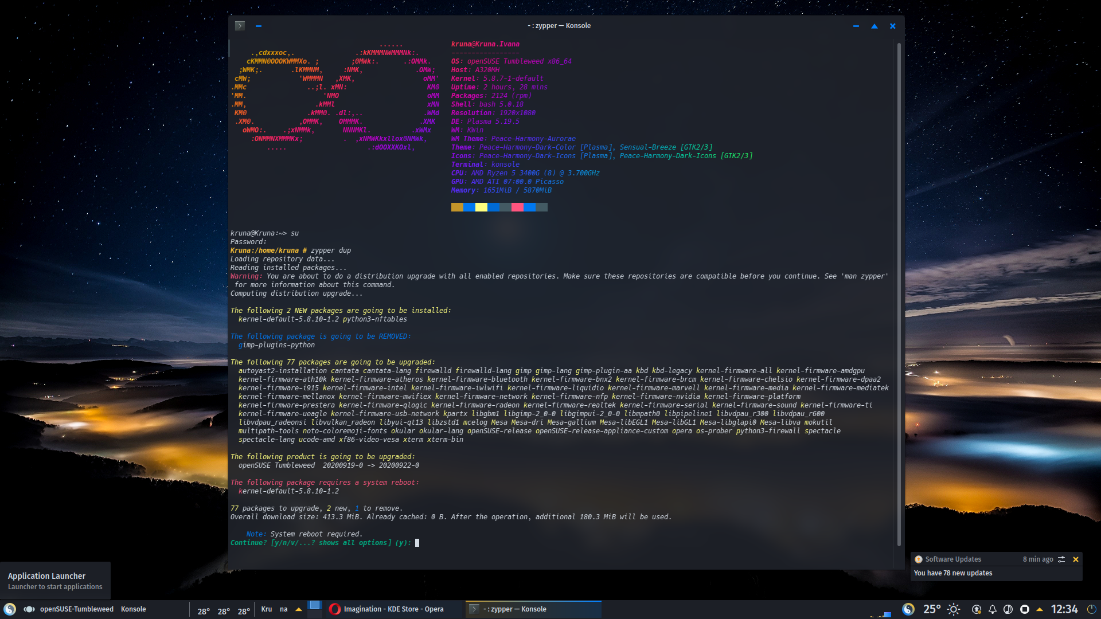Viewport: 1101px width, 619px height.
Task: Click the white square tray icon
Action: point(1025,609)
